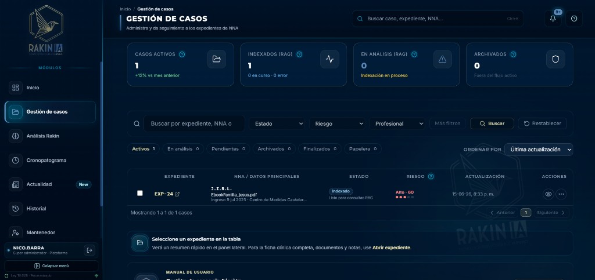The height and width of the screenshot is (280, 595).
Task: Select the Activos tab
Action: point(144,149)
